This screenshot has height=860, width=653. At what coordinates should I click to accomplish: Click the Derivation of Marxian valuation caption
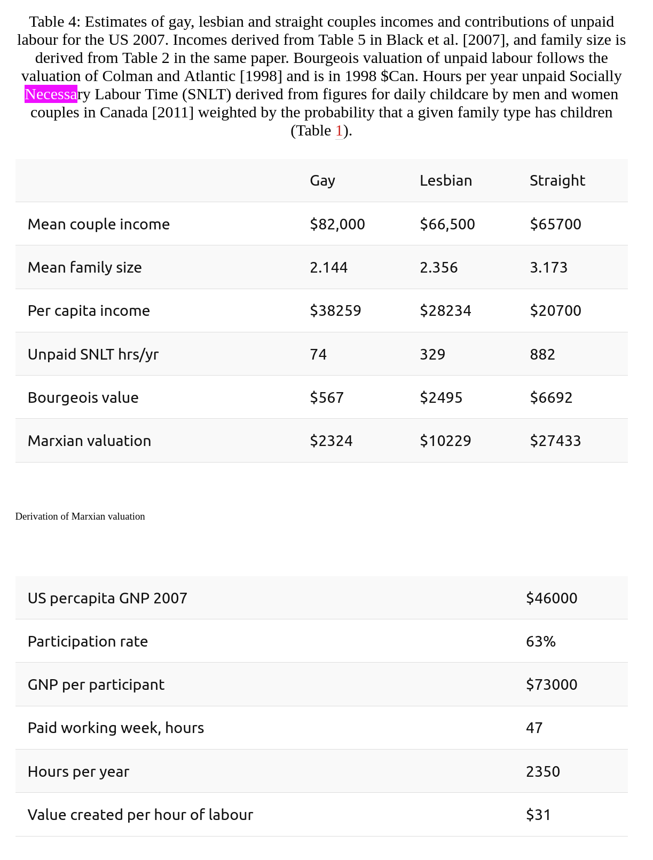tap(80, 516)
